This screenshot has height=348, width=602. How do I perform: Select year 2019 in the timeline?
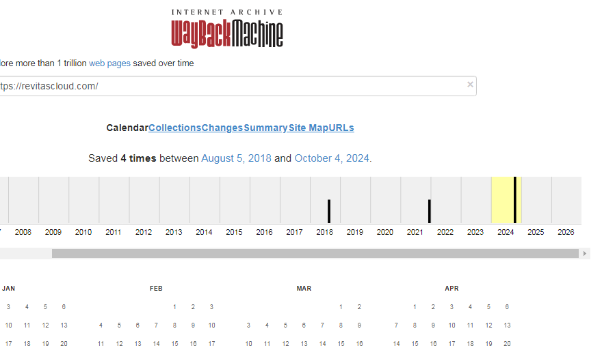pyautogui.click(x=355, y=232)
